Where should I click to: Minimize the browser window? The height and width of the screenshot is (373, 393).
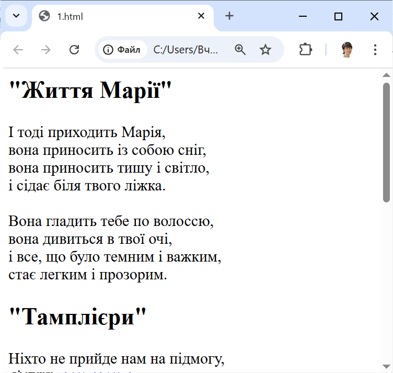303,16
